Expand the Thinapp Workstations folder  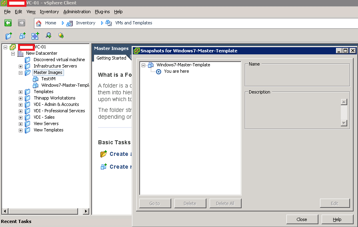click(x=20, y=98)
